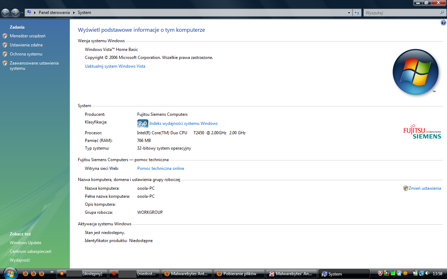
Task: Open Pomoc techniczna online link
Action: click(x=161, y=168)
